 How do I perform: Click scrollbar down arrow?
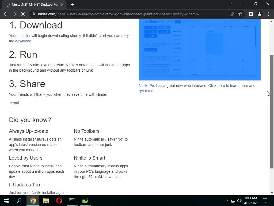[272, 193]
